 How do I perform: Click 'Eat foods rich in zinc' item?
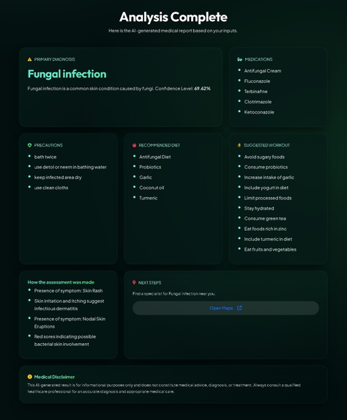click(265, 229)
